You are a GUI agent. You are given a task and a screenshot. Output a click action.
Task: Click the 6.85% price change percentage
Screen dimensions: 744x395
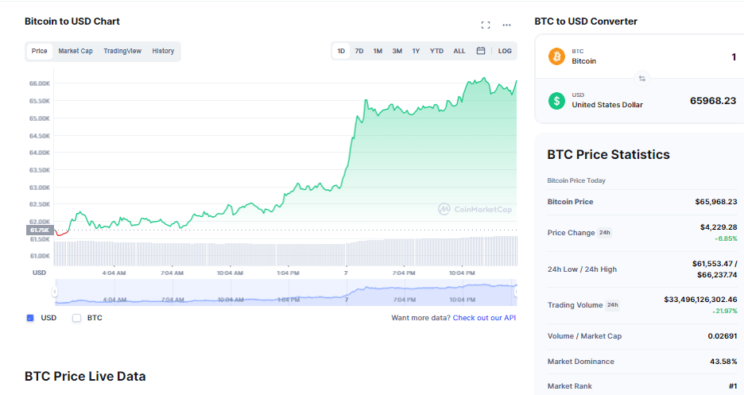coord(726,238)
